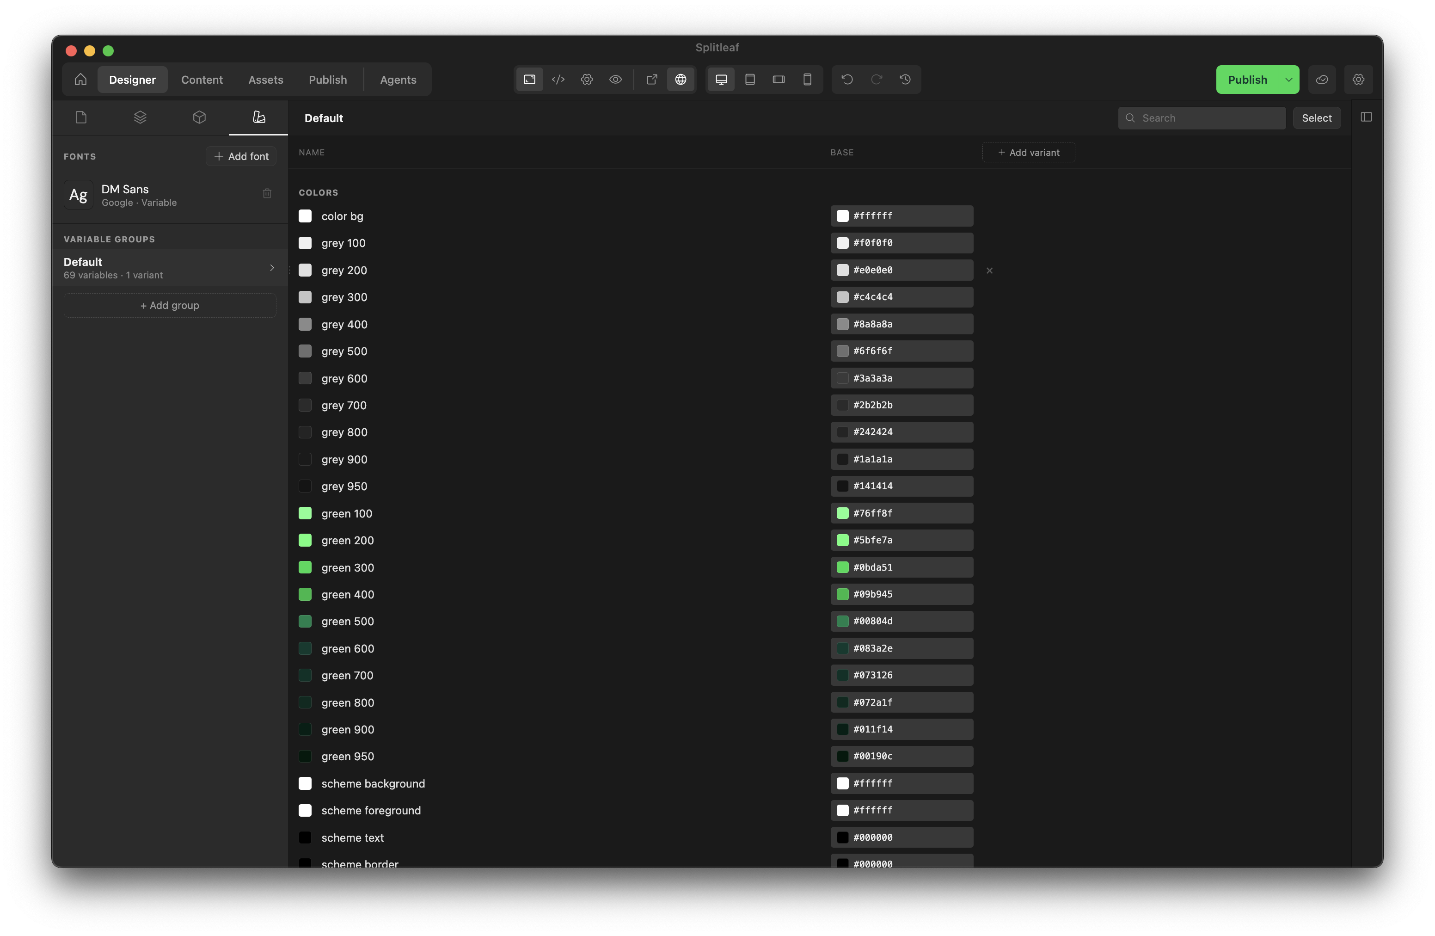Toggle the right sidebar panel icon
This screenshot has width=1435, height=936.
click(1366, 117)
